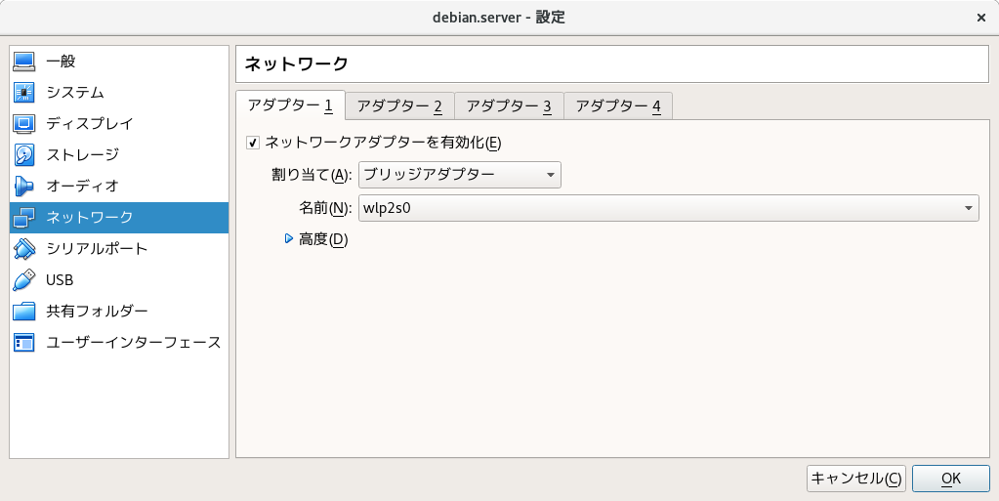
Task: Toggle ネットワークアダプターを有効化 checkbox
Action: coord(253,143)
